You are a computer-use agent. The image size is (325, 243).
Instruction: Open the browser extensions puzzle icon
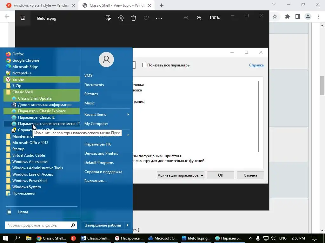pos(288,16)
